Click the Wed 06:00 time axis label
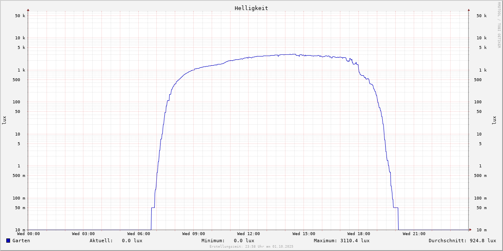 point(139,234)
